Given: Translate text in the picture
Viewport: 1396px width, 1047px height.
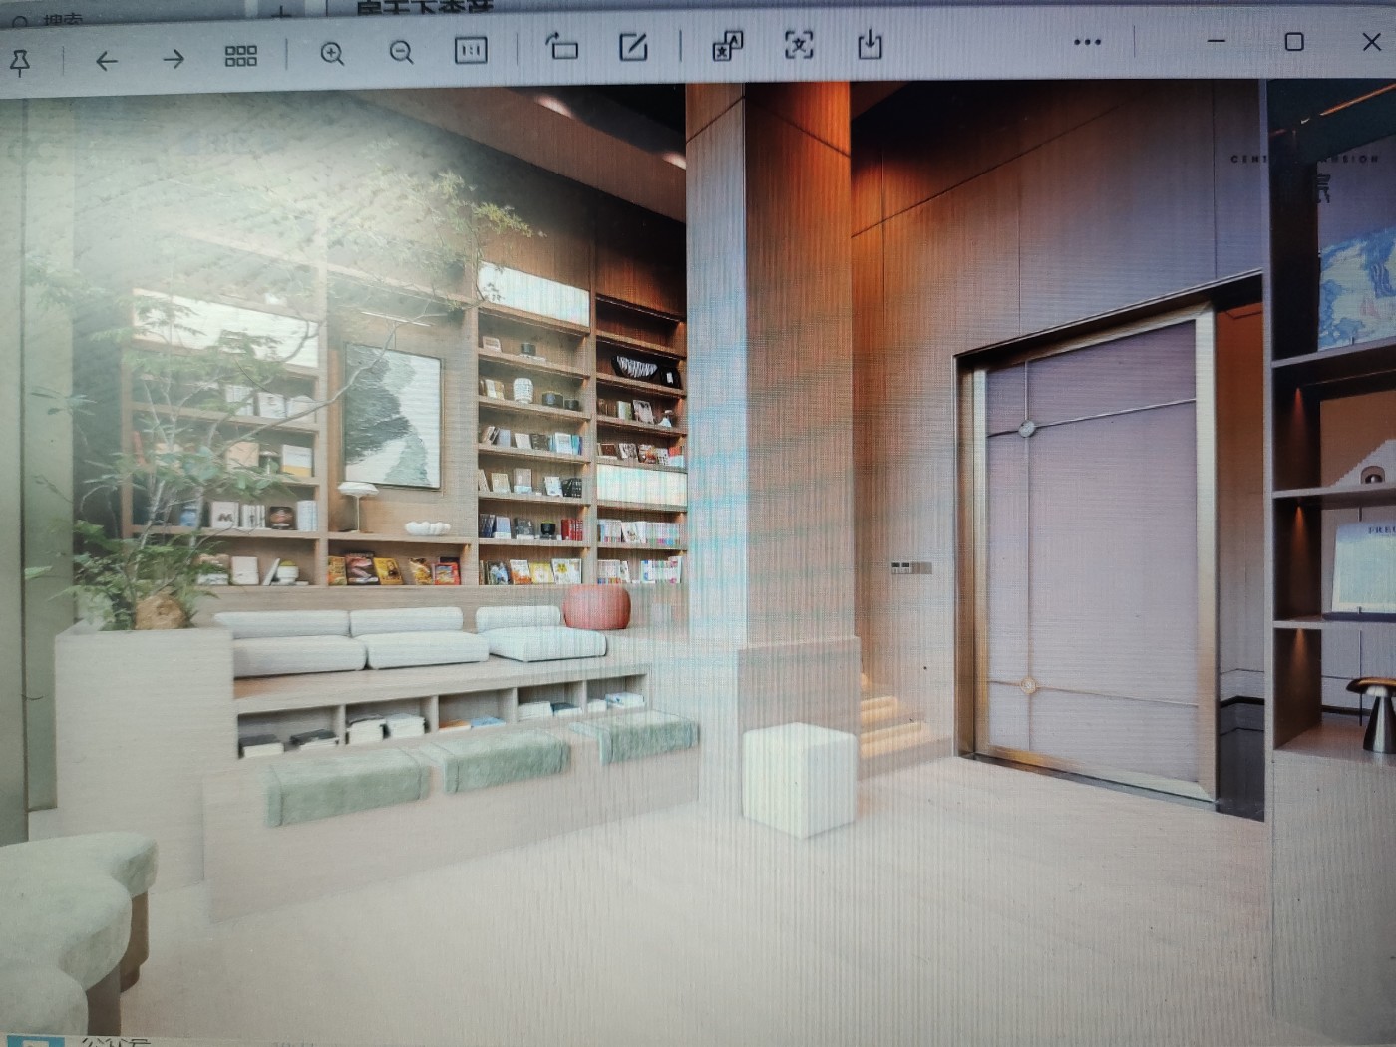Looking at the screenshot, I should pos(727,45).
